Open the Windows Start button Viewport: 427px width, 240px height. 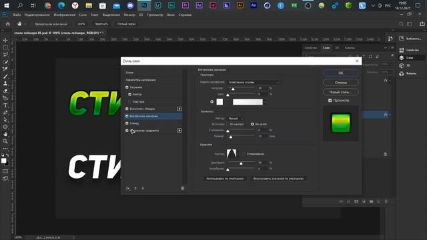(7, 5)
